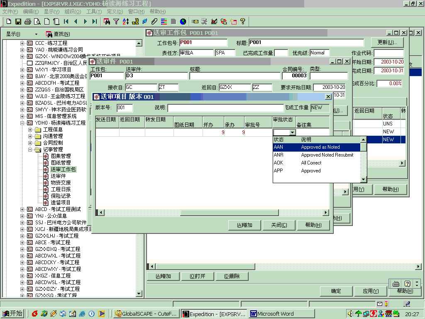Screen dimensions: 425x319
Task: Select ANR Approved Noted Resubmit status
Action: pyautogui.click(x=317, y=155)
